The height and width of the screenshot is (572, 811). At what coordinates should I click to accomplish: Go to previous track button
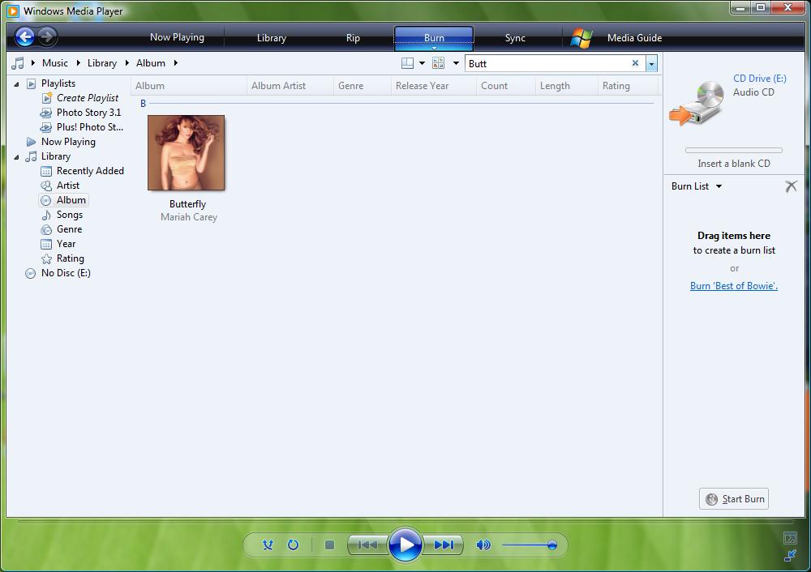[x=367, y=544]
